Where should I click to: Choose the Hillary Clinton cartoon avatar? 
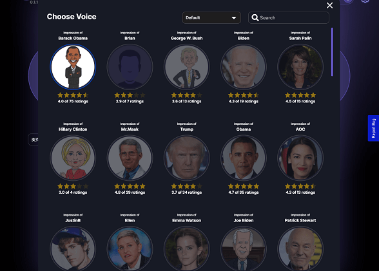pyautogui.click(x=73, y=158)
